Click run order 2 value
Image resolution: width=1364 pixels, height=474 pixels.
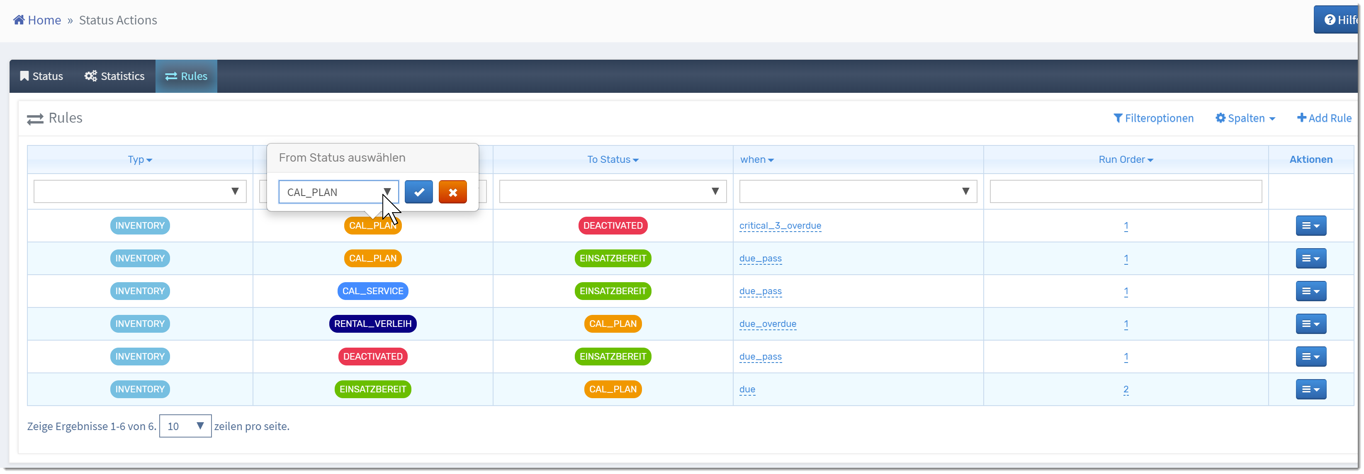tap(1126, 390)
